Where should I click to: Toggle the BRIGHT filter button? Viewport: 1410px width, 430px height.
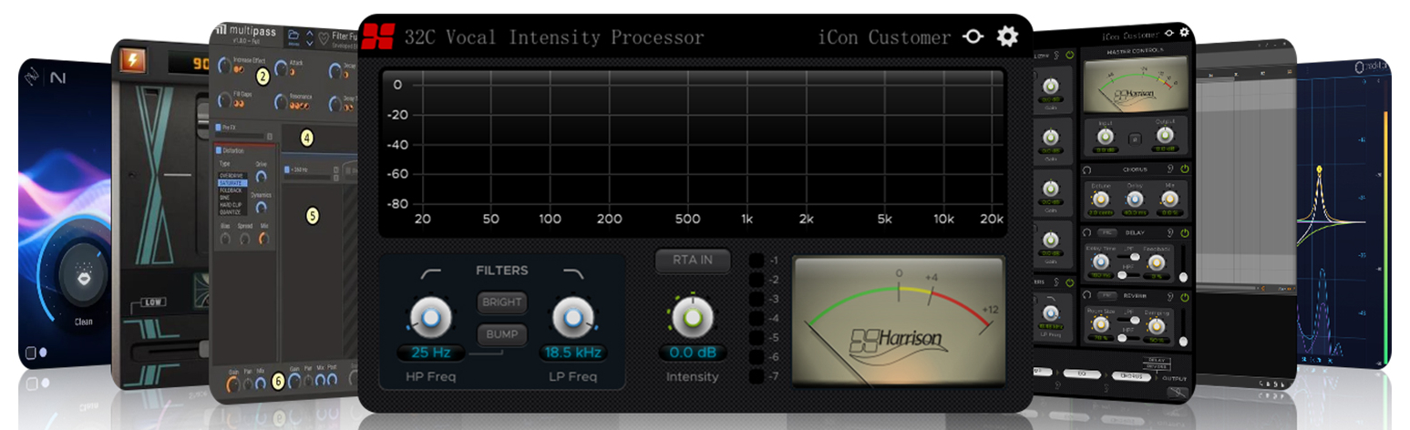tap(502, 302)
